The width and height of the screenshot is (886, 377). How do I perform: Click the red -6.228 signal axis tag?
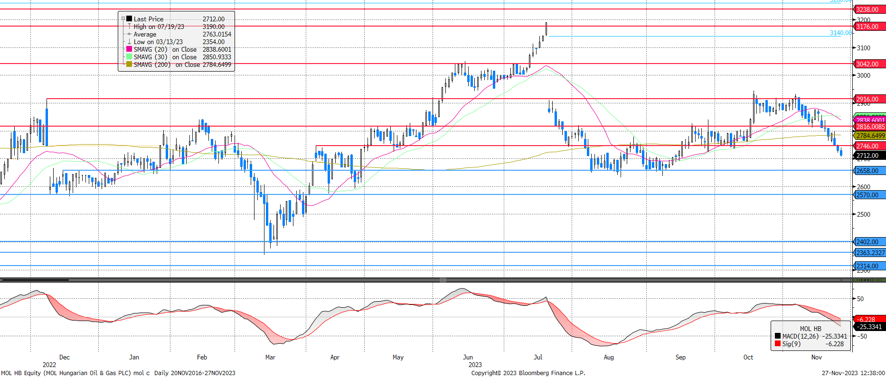point(870,320)
